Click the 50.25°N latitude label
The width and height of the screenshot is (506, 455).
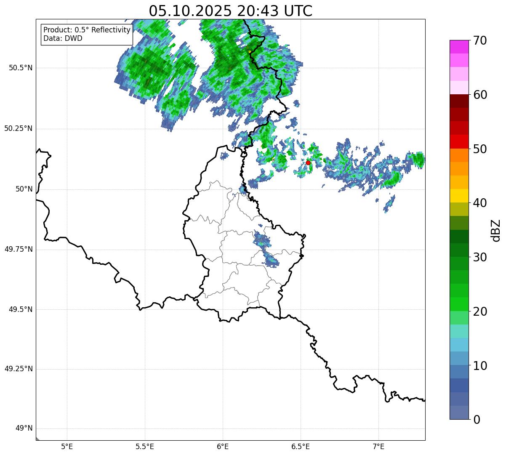pyautogui.click(x=18, y=128)
